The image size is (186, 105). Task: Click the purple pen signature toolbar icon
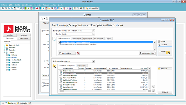[70, 8]
